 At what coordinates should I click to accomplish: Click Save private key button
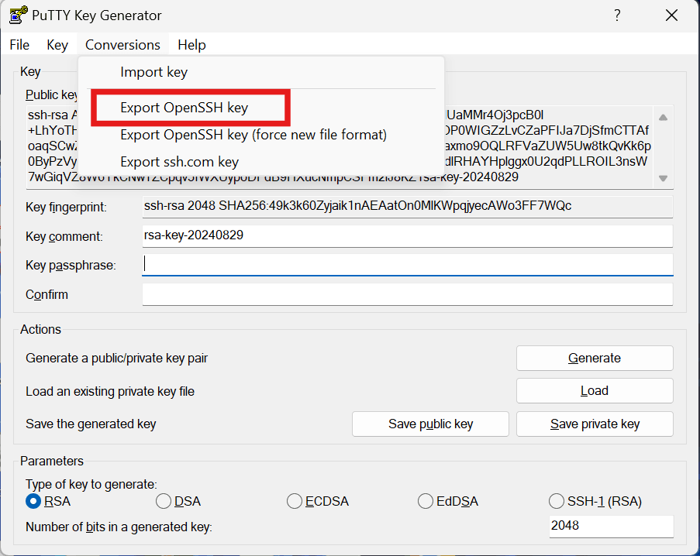[595, 424]
